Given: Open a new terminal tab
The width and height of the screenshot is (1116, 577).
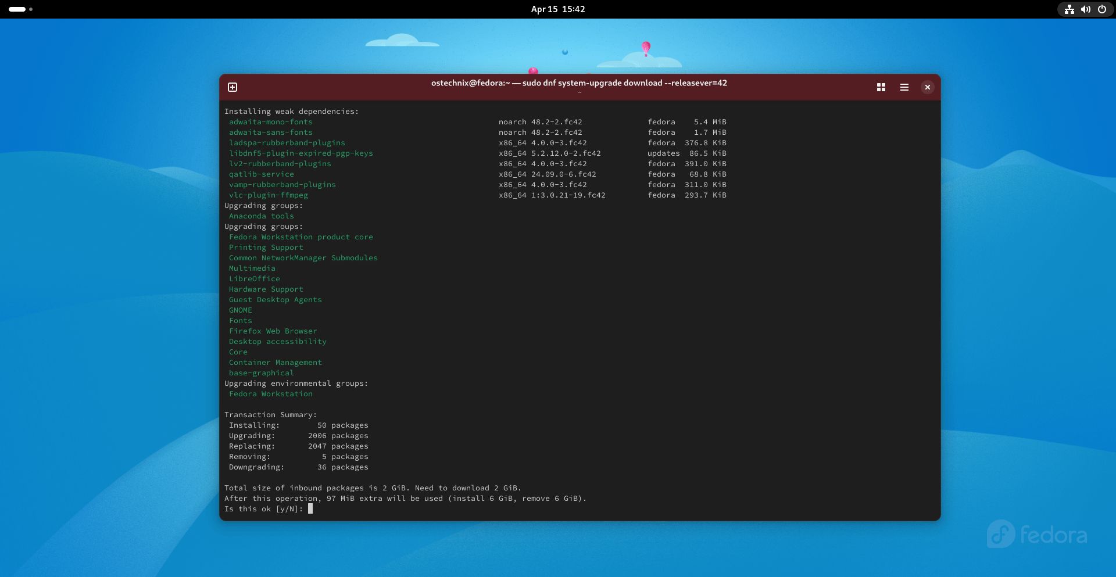Looking at the screenshot, I should [x=233, y=87].
